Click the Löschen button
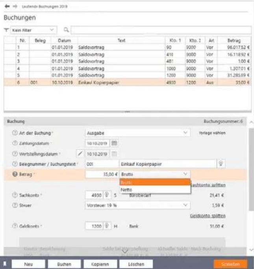The width and height of the screenshot is (254, 269). pyautogui.click(x=136, y=264)
